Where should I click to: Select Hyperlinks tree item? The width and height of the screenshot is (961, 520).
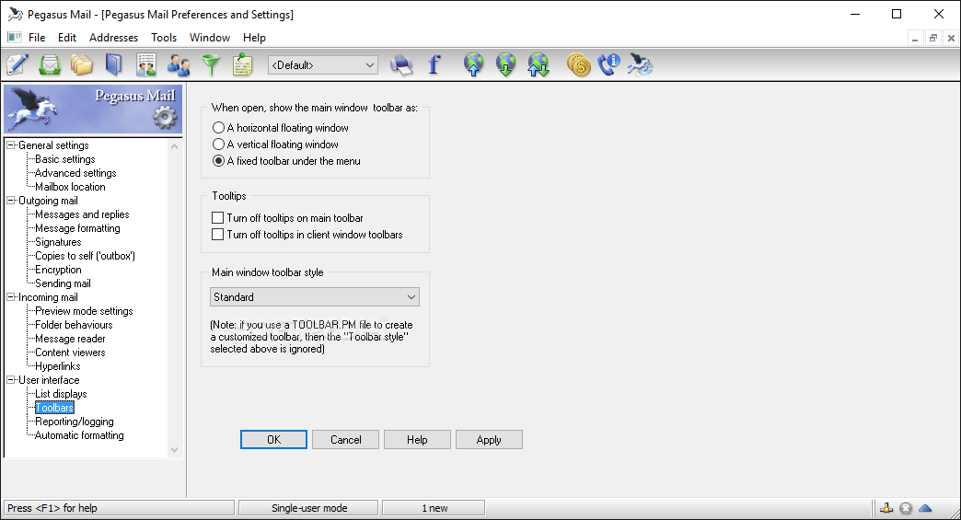click(58, 366)
